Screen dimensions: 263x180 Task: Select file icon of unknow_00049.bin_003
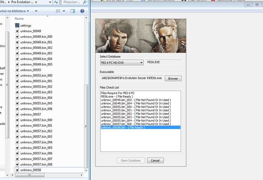pyautogui.click(x=17, y=53)
